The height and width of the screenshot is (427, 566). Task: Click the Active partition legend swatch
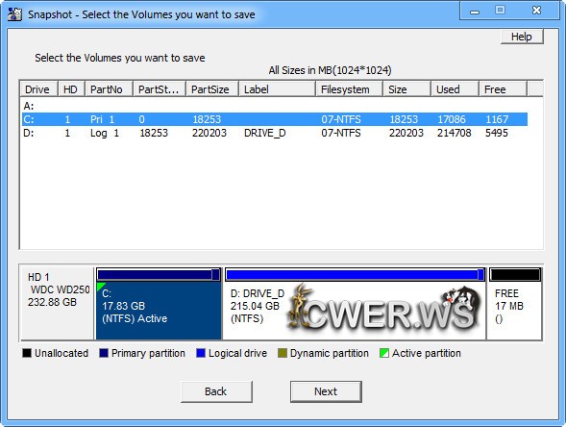click(x=384, y=353)
